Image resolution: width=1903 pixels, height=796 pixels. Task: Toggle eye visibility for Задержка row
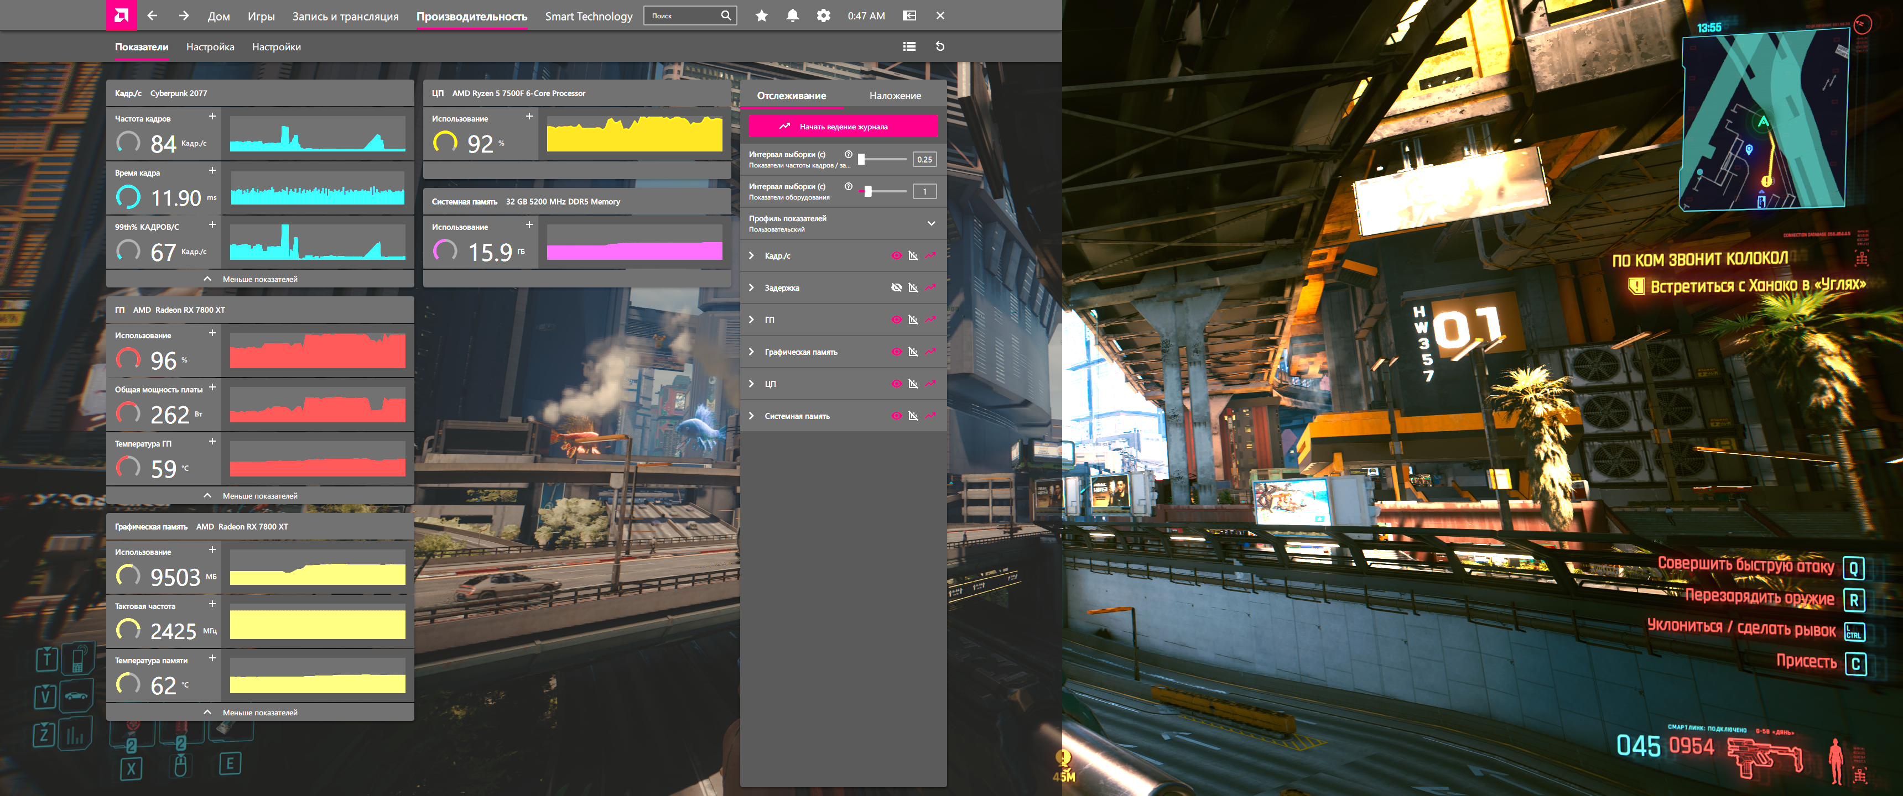pyautogui.click(x=896, y=288)
